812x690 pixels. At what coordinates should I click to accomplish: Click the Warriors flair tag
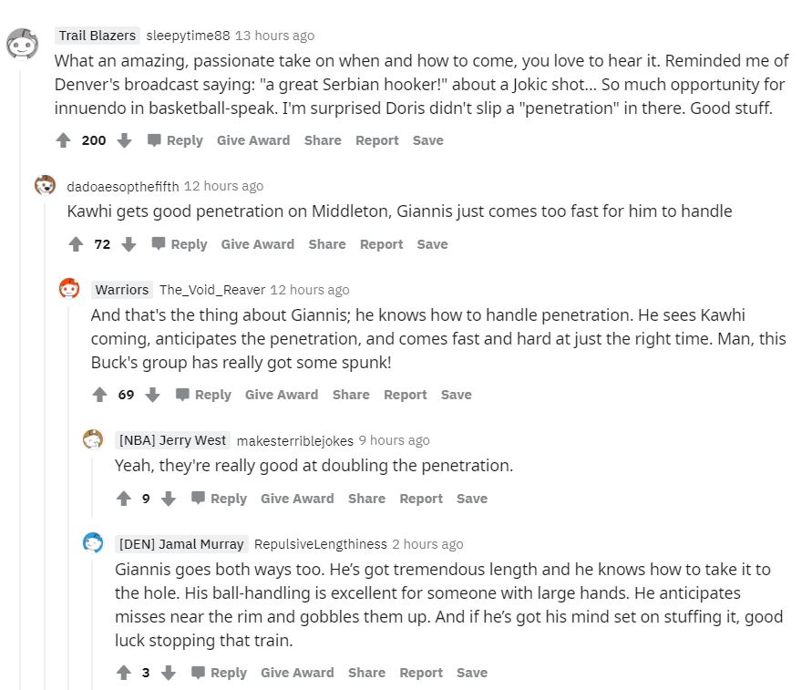coord(122,290)
